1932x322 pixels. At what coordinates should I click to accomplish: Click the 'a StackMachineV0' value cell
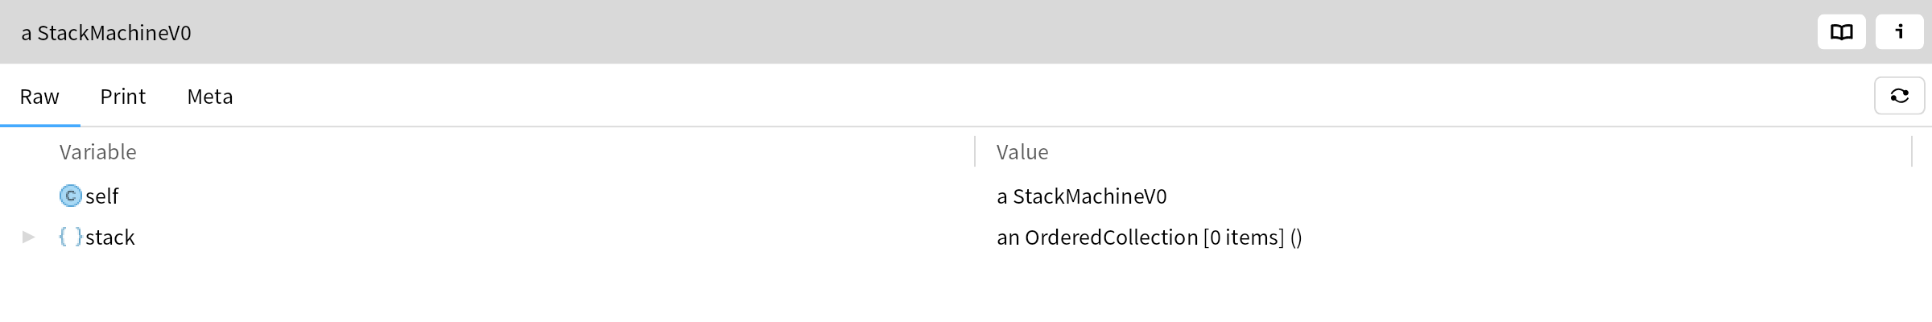click(1081, 196)
